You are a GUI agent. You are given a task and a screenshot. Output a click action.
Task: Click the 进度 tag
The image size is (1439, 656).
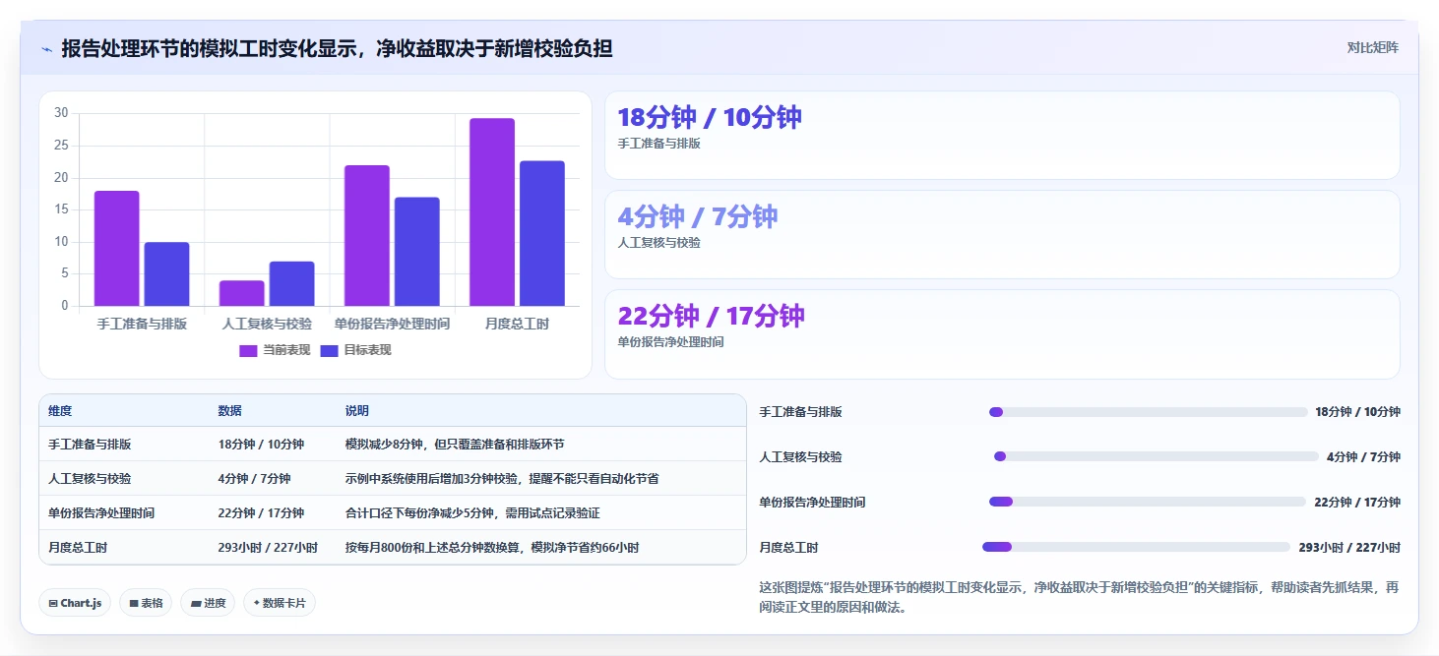[208, 603]
